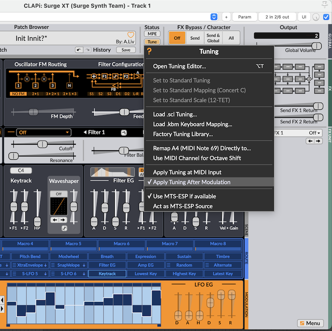Viewport: 332px width, 331px height.
Task: Redo with the History forward arrow
Action: coord(87,50)
